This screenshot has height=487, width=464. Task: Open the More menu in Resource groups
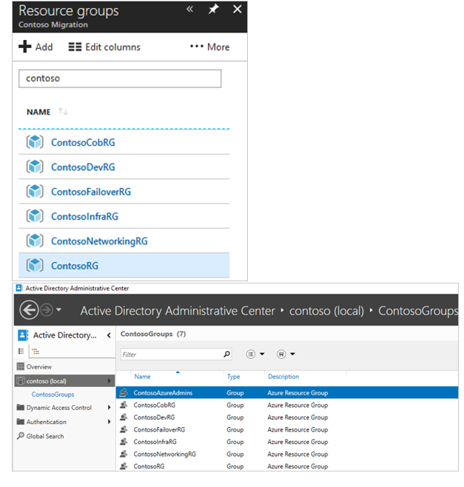click(x=210, y=47)
